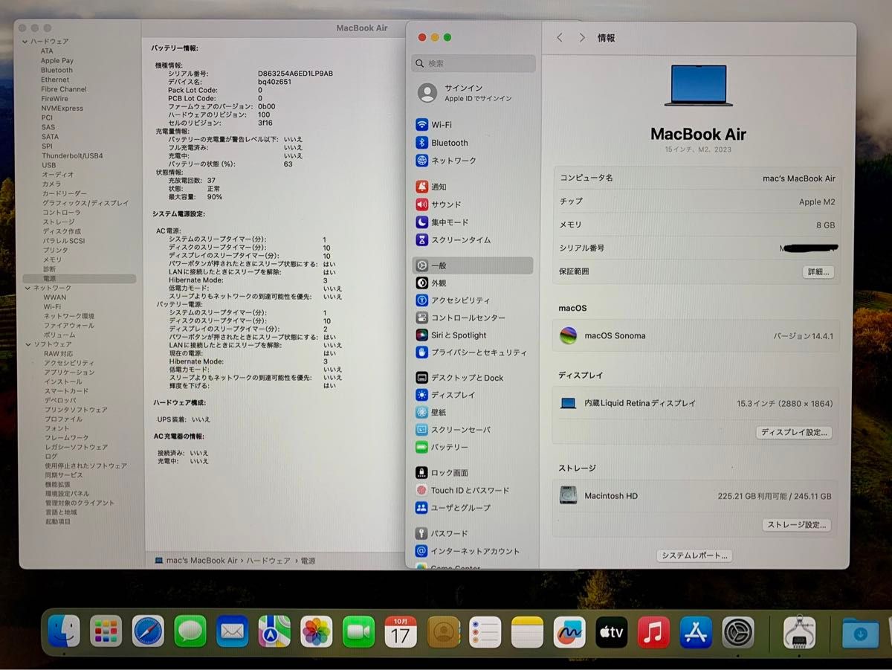Open System Information chip icon in Dock

click(799, 632)
